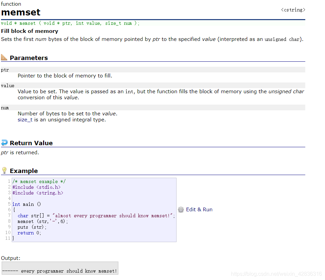Click the 'Output:' label

pyautogui.click(x=11, y=258)
